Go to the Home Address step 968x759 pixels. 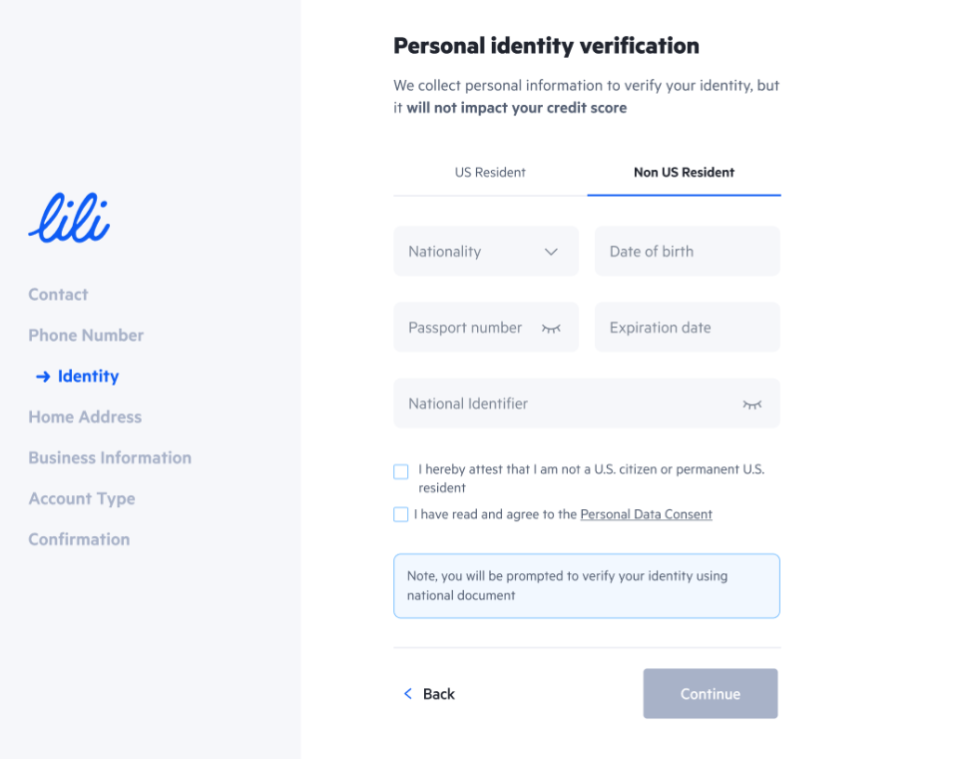85,416
